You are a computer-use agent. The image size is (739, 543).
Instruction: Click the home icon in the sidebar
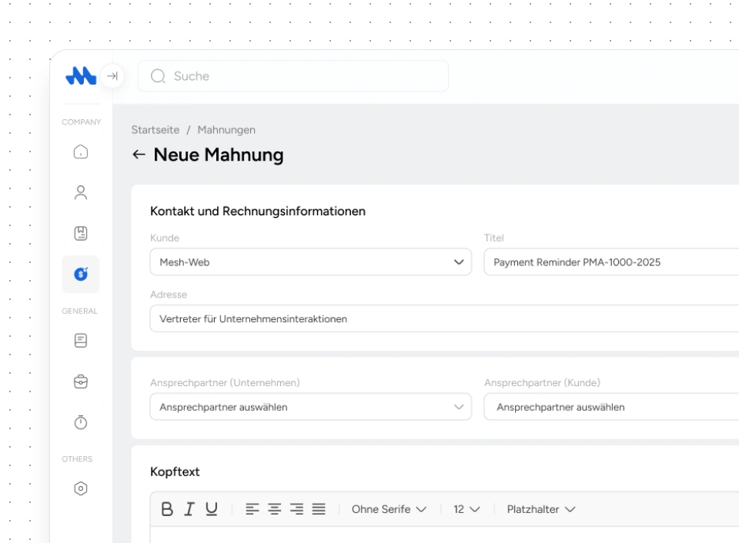(81, 152)
